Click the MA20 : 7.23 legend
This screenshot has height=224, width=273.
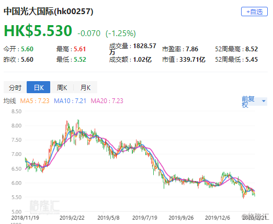(x=107, y=101)
